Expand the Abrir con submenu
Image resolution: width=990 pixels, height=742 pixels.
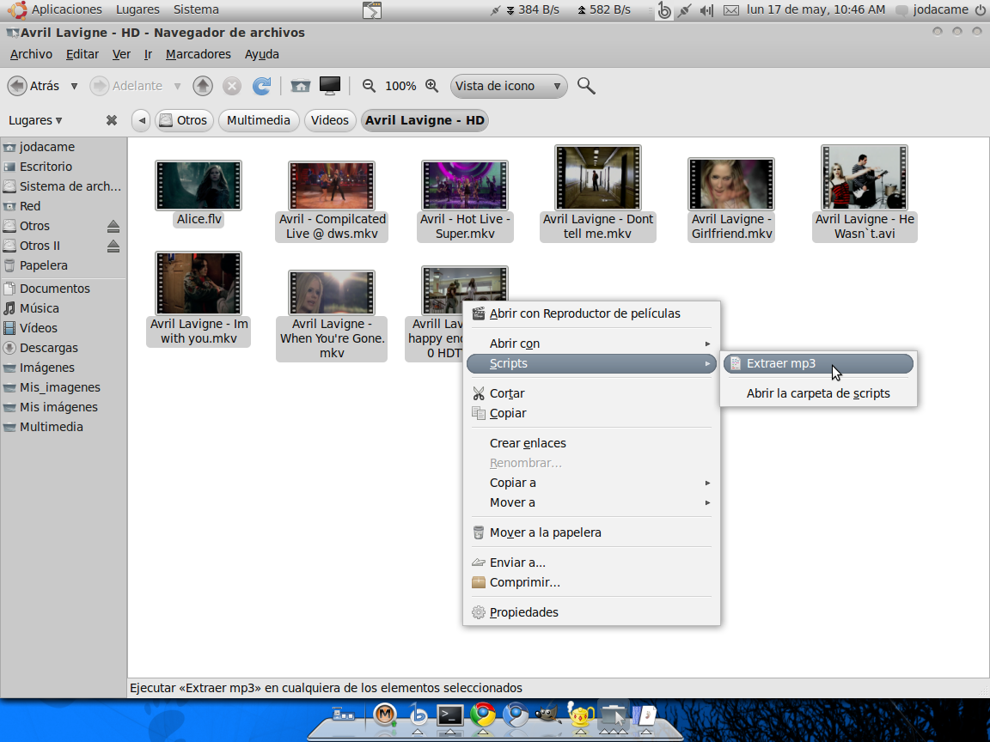coord(591,344)
